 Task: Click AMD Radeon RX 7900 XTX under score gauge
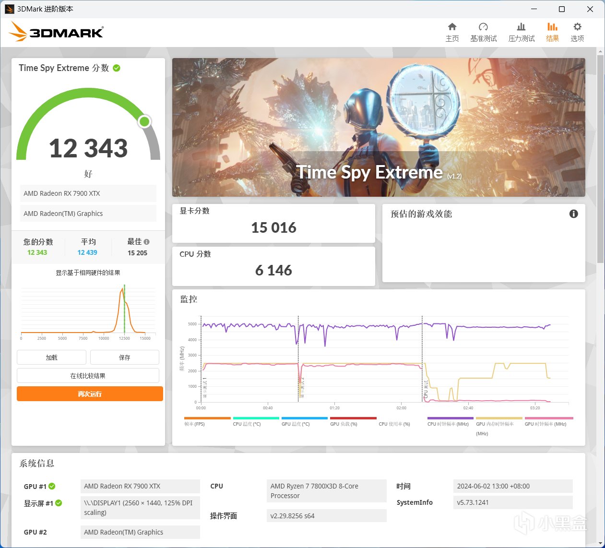click(88, 193)
